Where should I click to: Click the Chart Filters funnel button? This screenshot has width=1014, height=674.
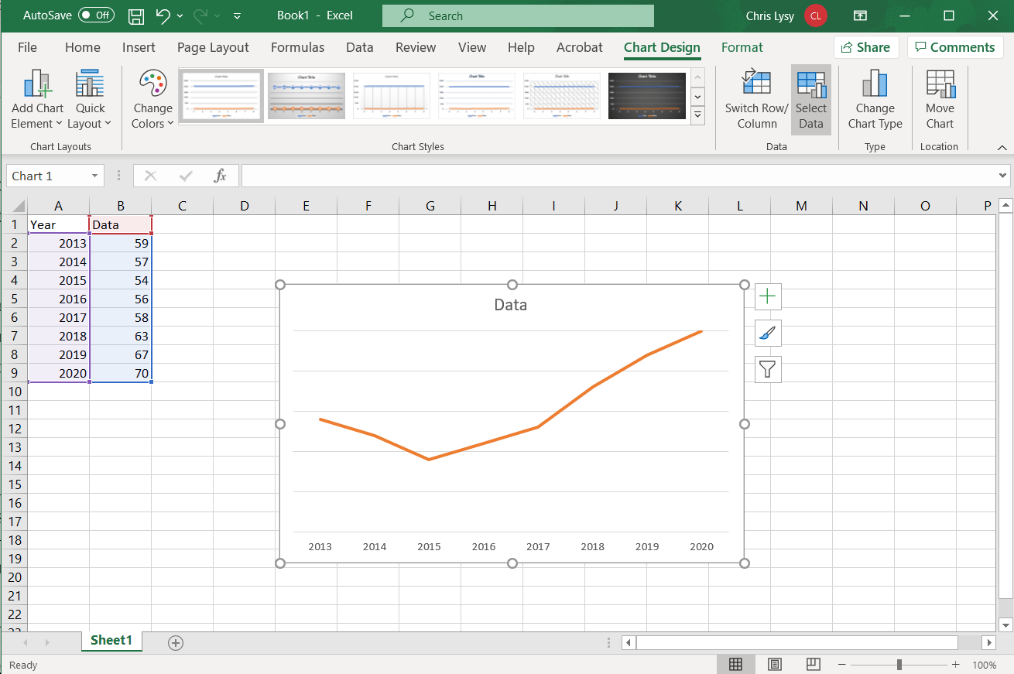pyautogui.click(x=768, y=370)
